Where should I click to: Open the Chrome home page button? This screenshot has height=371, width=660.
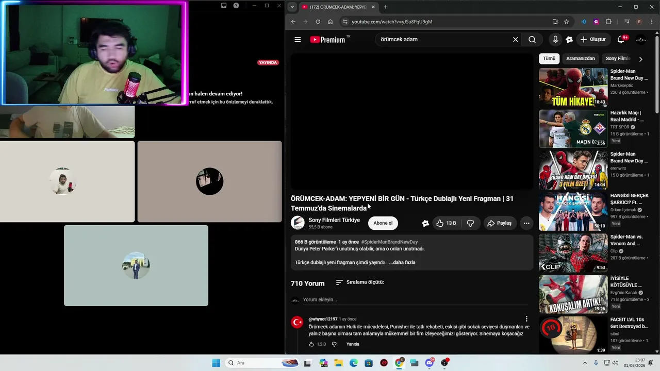click(331, 22)
